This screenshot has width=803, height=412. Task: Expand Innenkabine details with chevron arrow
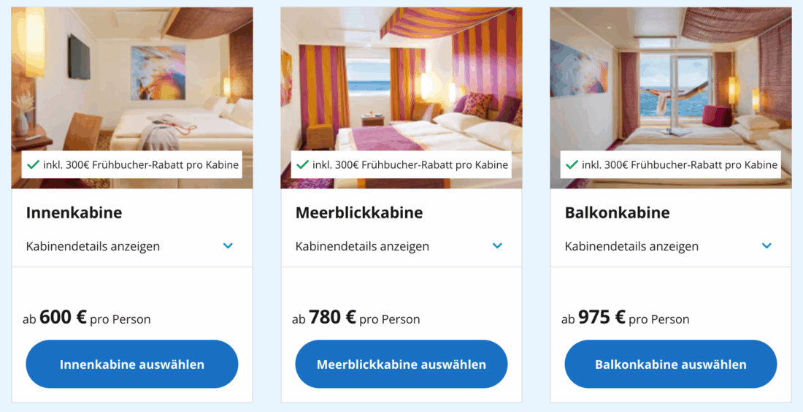point(228,246)
